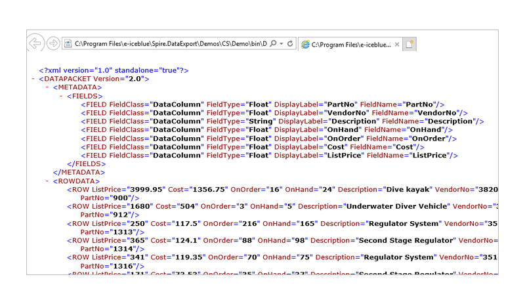525x302 pixels.
Task: Click the closing /FIELDS tag
Action: click(86, 164)
